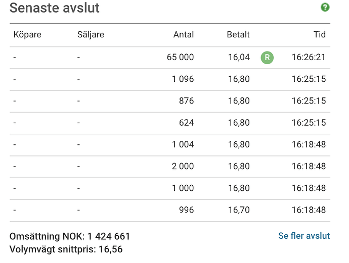Click the Säljare column header
The width and height of the screenshot is (349, 263).
click(x=91, y=35)
